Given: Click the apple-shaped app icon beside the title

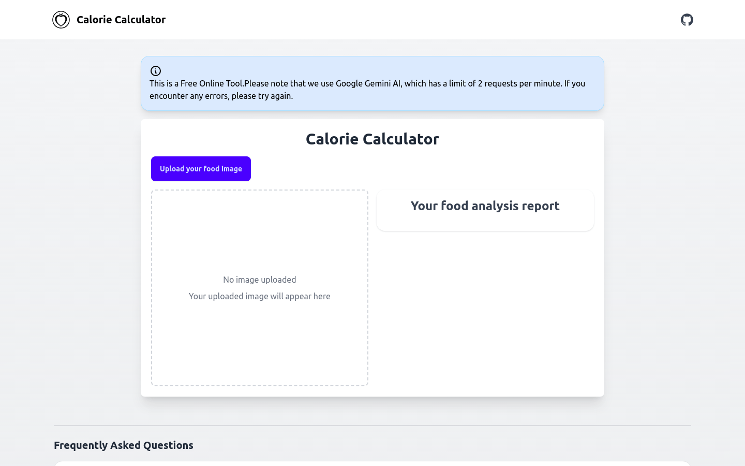Looking at the screenshot, I should point(61,19).
